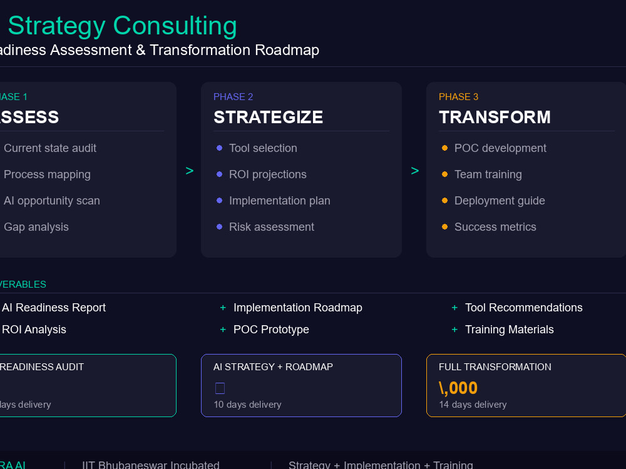Click the 'Strategy Consulting' title
The width and height of the screenshot is (626, 469).
coord(122,26)
